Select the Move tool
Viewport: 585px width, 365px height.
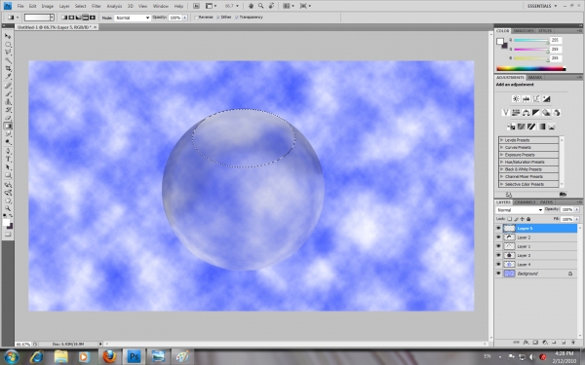click(x=8, y=36)
